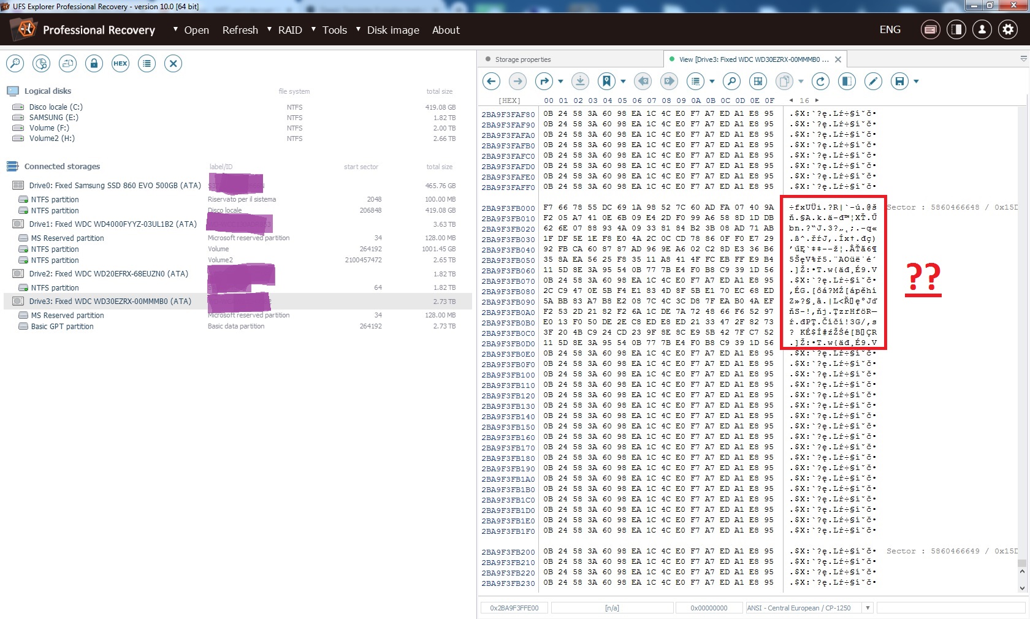
Task: Select the MS Reserved partition under Drive1
Action: tap(238, 238)
